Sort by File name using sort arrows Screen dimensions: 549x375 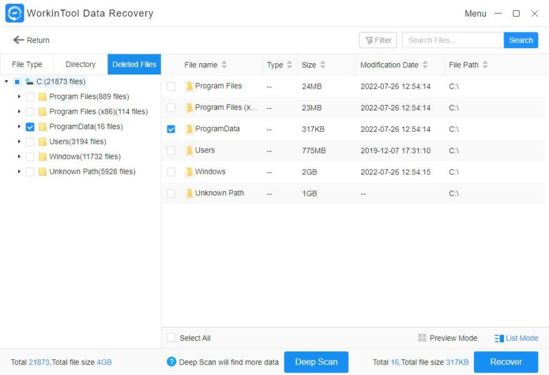[x=224, y=65]
